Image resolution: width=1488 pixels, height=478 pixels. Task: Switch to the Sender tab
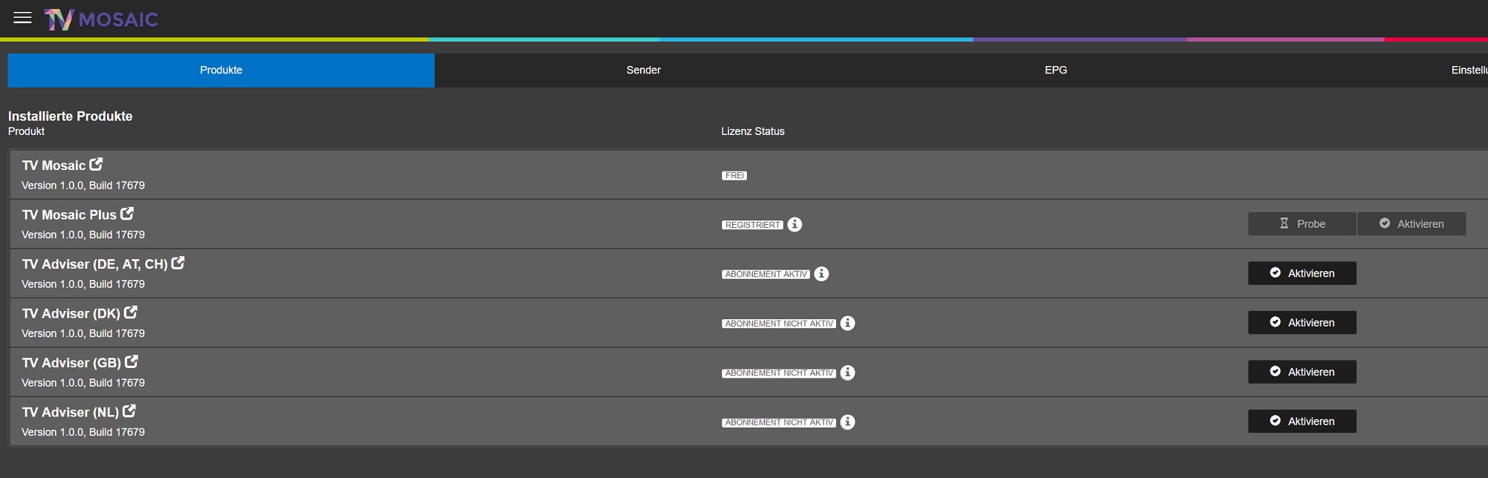[x=644, y=70]
